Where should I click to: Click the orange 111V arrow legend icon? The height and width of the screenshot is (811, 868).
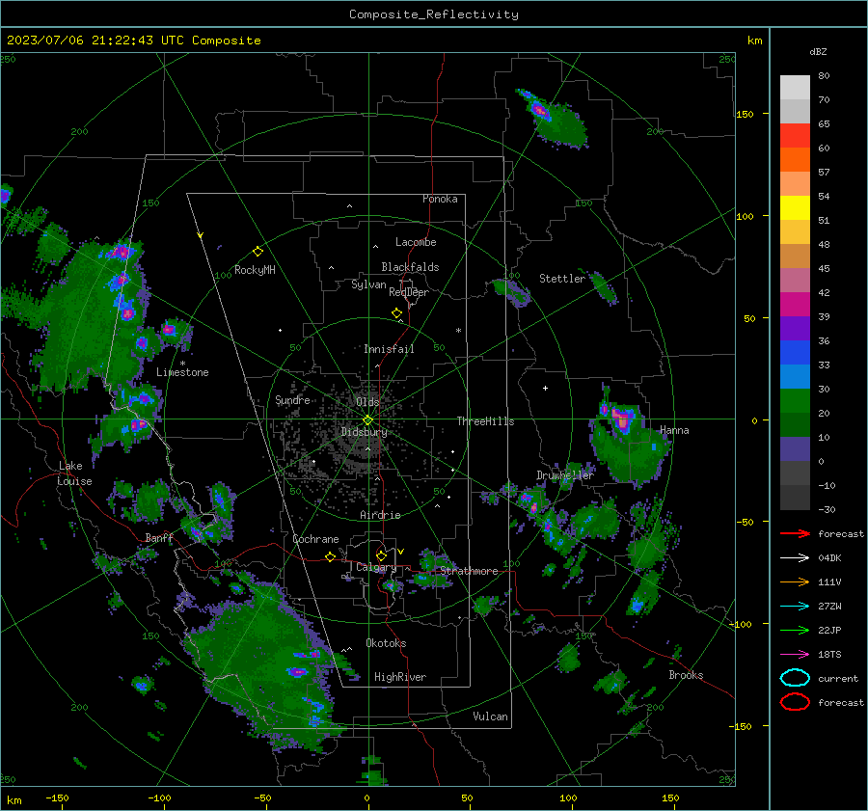[x=795, y=581]
